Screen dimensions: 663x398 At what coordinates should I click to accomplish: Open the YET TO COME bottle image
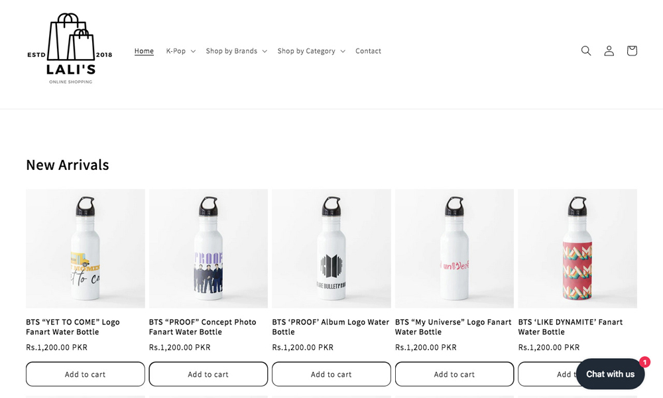pyautogui.click(x=86, y=249)
